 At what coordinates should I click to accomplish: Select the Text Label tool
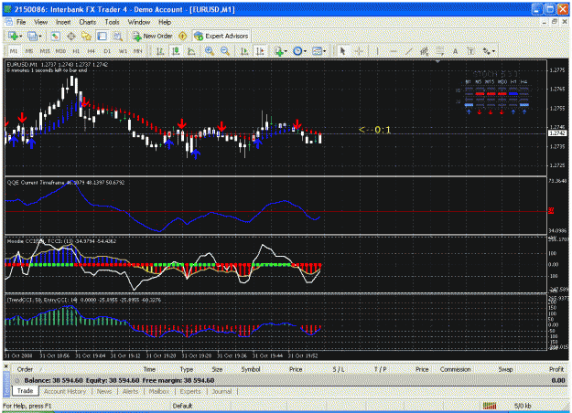click(471, 51)
